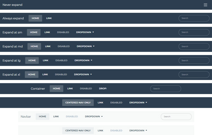Select Home in the Always expand navbar
The width and height of the screenshot is (212, 135).
click(35, 18)
